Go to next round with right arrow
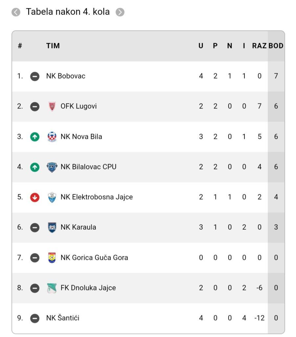This screenshot has height=337, width=296. [x=120, y=12]
